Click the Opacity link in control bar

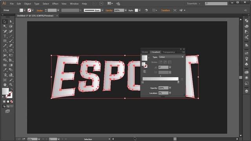tap(109, 11)
